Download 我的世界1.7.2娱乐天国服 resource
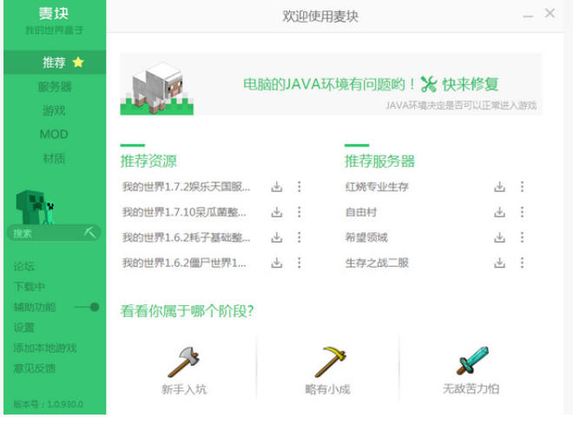573x425 pixels. pos(277,187)
